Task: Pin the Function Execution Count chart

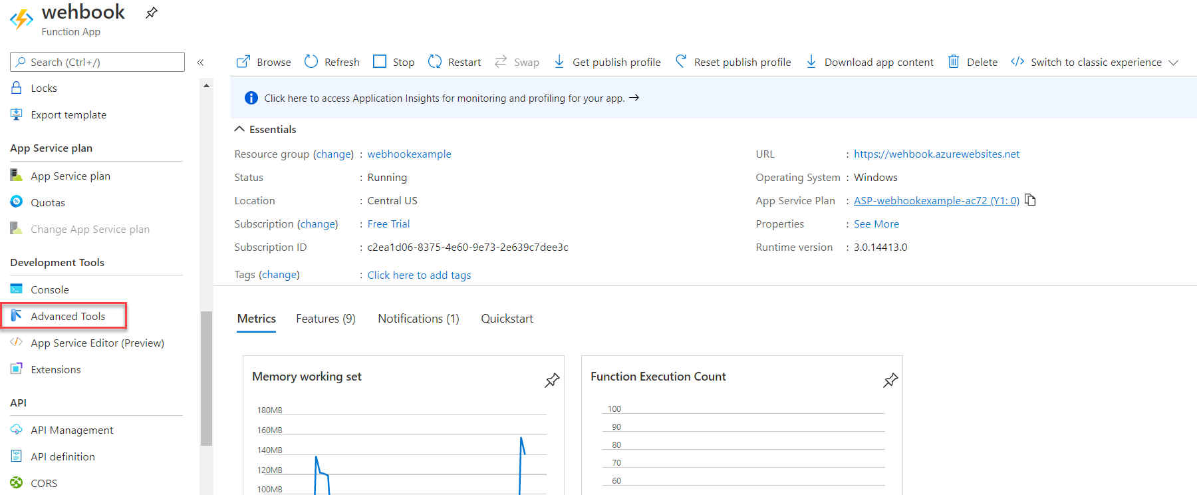Action: pyautogui.click(x=890, y=380)
